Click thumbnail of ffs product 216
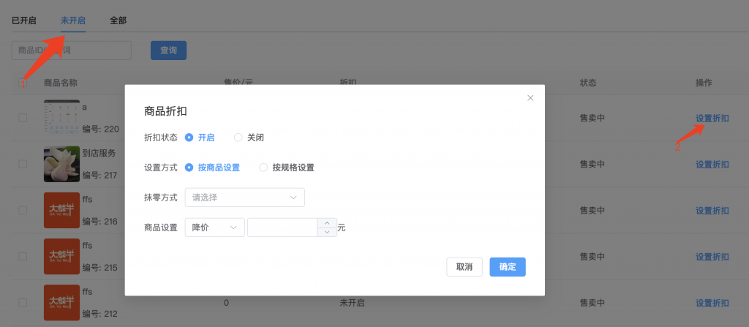The height and width of the screenshot is (327, 749). coord(61,211)
